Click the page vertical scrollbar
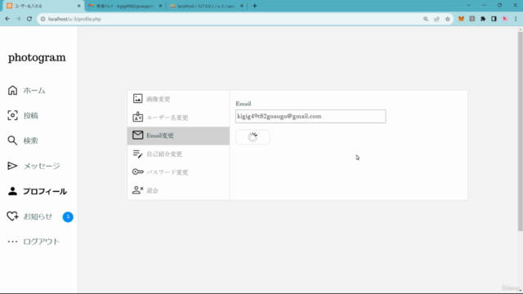The width and height of the screenshot is (523, 294). coord(520,131)
